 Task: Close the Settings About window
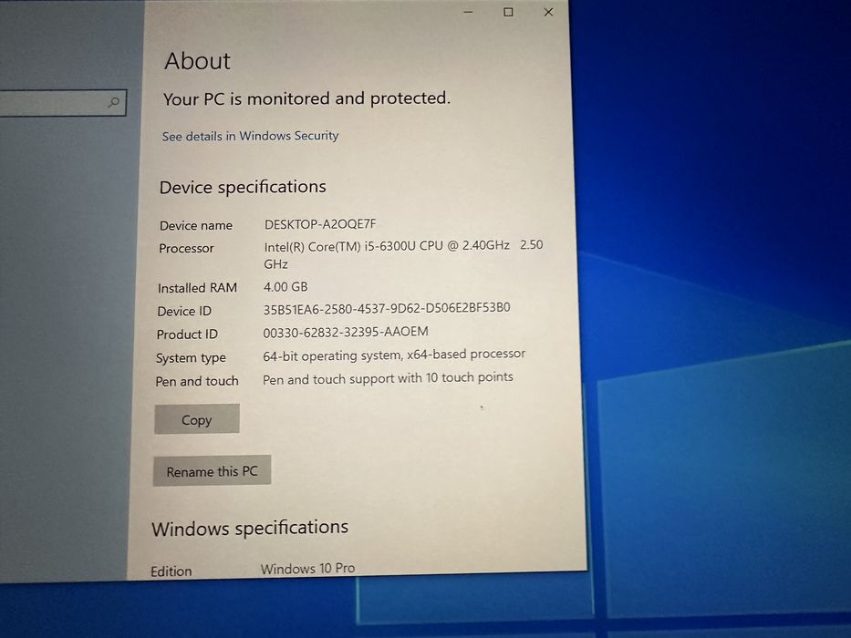coord(548,12)
